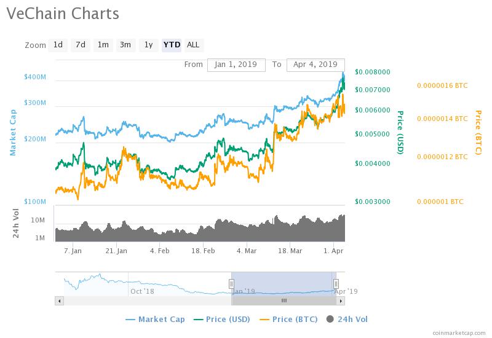Click the right navigator range handle
The image size is (492, 338).
336,284
